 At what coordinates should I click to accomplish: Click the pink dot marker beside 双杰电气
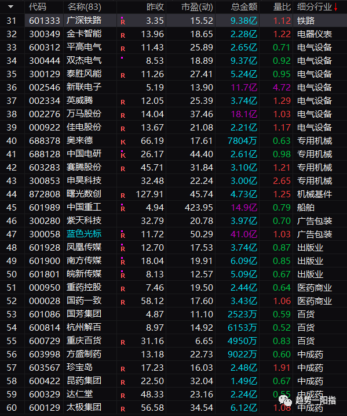[122, 57]
